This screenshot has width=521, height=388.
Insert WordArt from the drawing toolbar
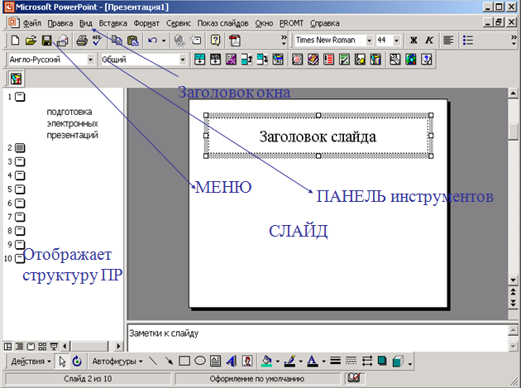[230, 361]
